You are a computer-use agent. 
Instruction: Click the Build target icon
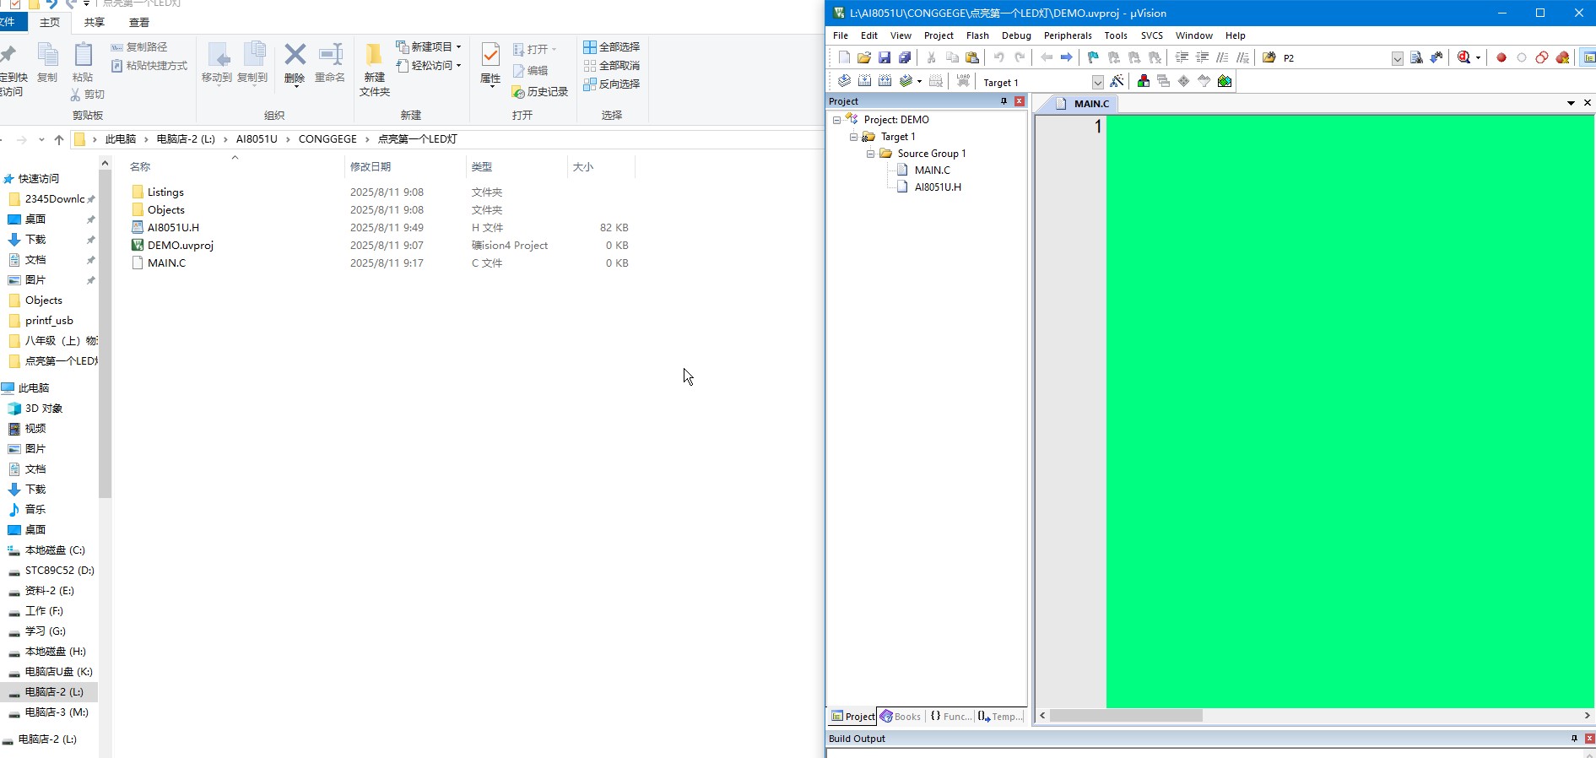pyautogui.click(x=864, y=81)
